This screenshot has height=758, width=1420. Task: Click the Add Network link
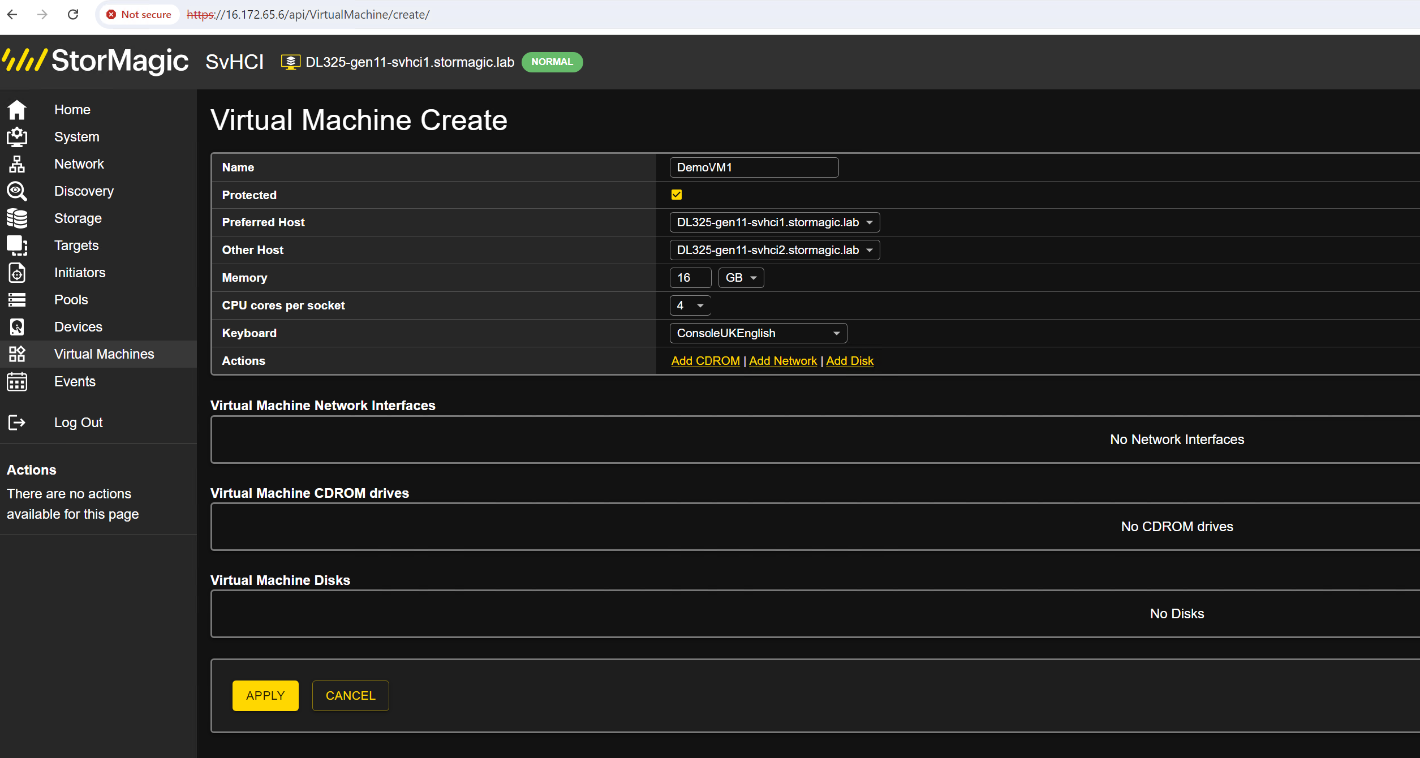coord(783,361)
